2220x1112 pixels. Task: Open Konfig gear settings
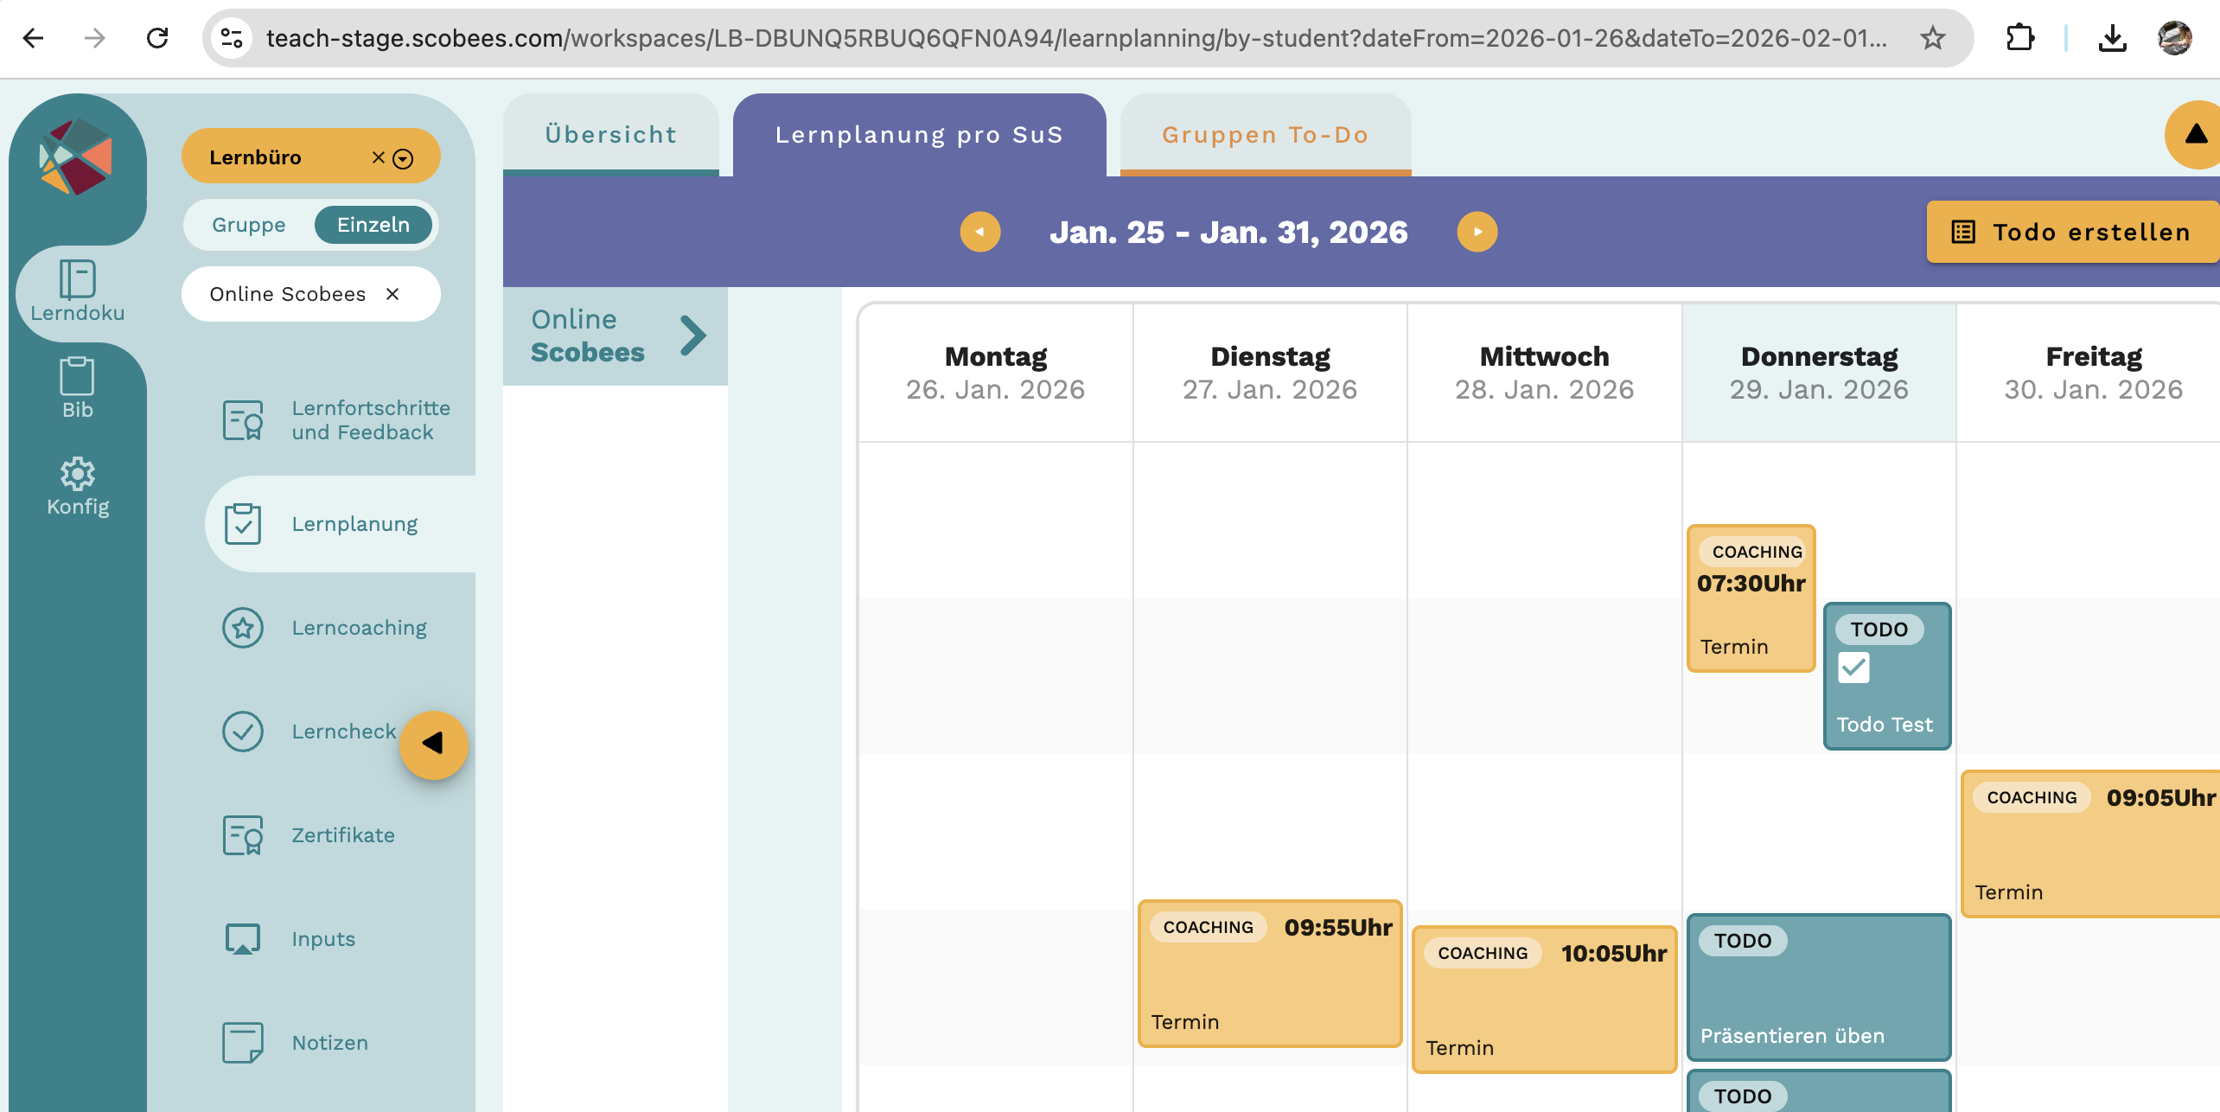[x=77, y=474]
